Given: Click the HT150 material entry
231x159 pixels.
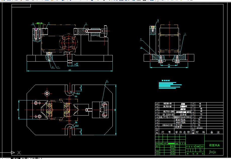Looking at the screenshot, I should coord(200,128).
